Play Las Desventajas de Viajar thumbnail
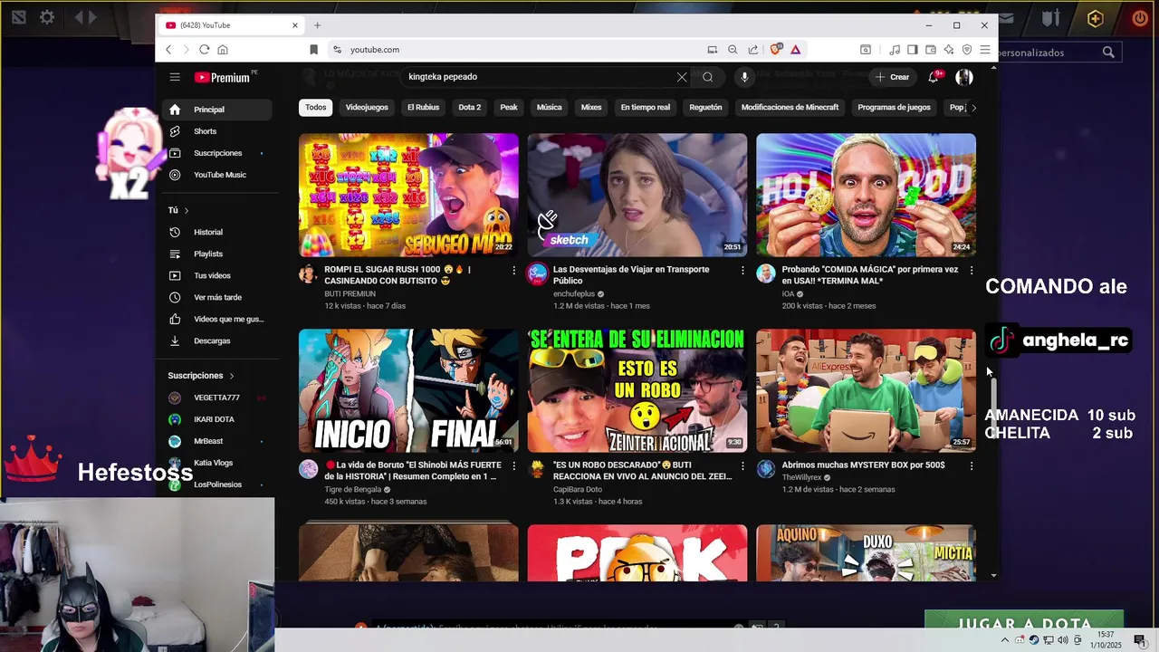1159x652 pixels. click(637, 196)
